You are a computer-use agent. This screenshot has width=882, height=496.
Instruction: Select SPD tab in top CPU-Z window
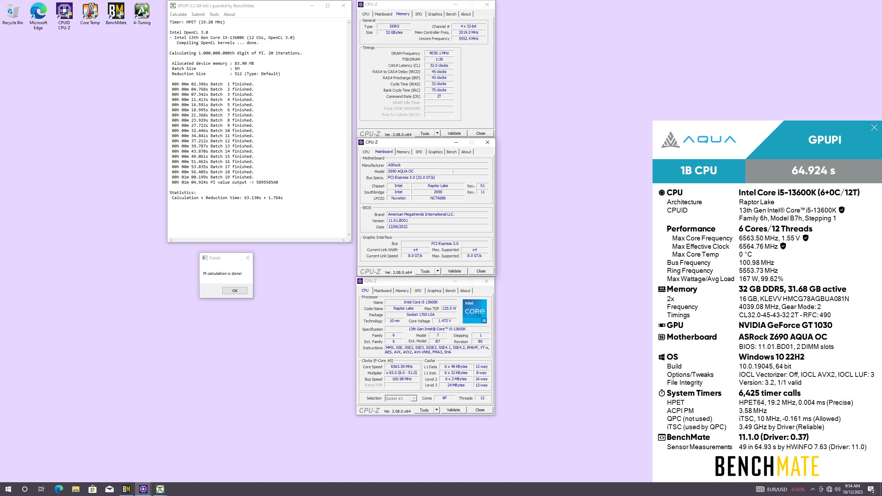418,14
